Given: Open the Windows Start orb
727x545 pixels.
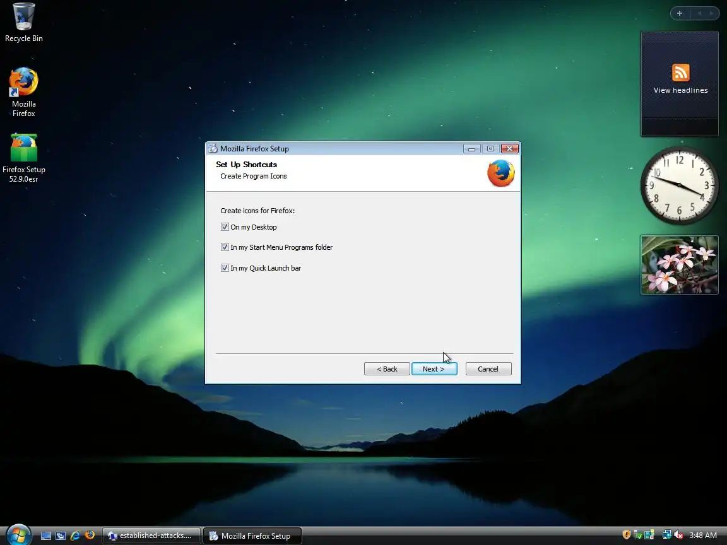Looking at the screenshot, I should [18, 535].
